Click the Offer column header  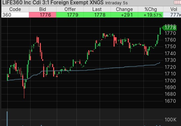tap(70, 9)
